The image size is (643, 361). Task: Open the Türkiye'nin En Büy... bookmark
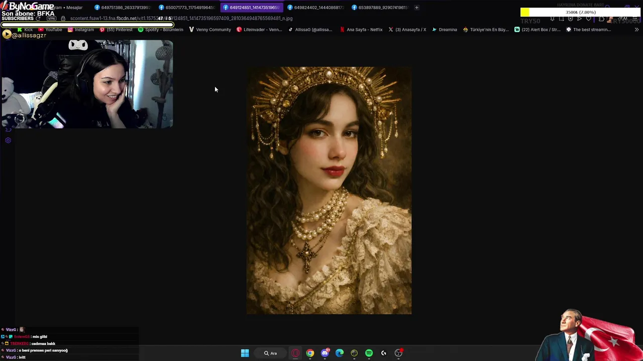coord(486,30)
